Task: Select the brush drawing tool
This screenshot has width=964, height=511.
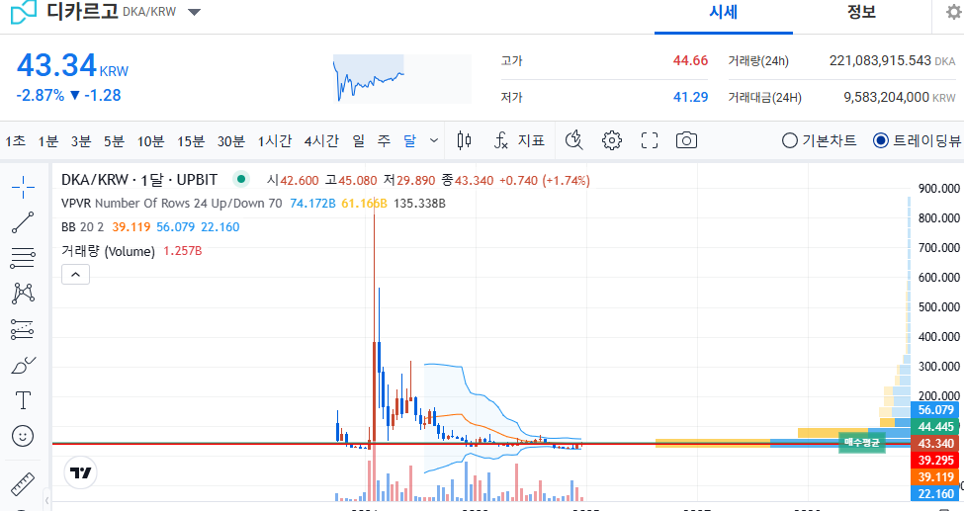Action: pyautogui.click(x=23, y=366)
